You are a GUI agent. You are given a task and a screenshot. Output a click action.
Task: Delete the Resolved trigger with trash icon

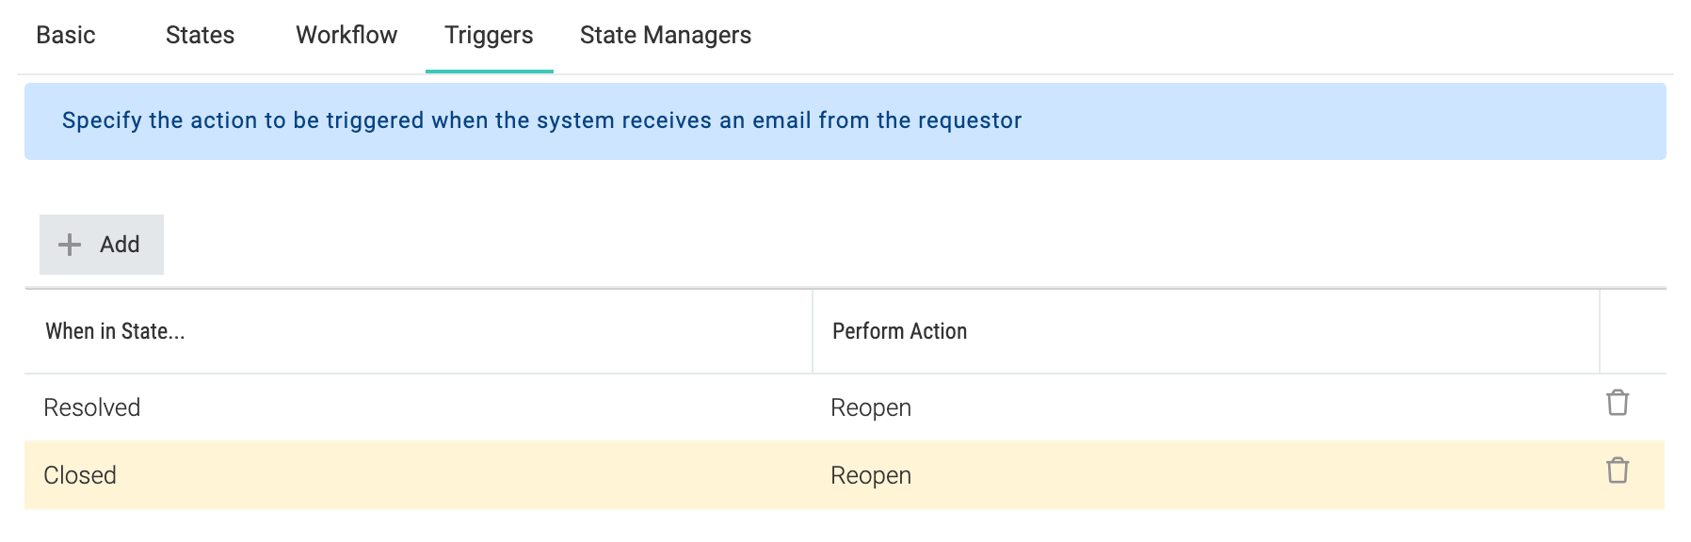pos(1617,403)
